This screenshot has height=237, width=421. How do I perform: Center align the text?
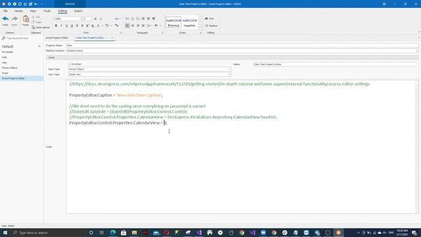(x=133, y=26)
